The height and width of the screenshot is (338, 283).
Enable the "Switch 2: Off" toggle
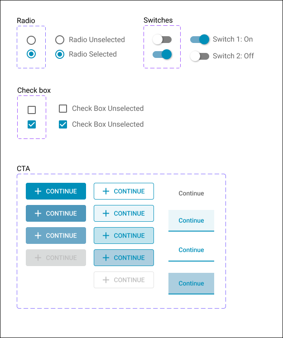point(200,56)
